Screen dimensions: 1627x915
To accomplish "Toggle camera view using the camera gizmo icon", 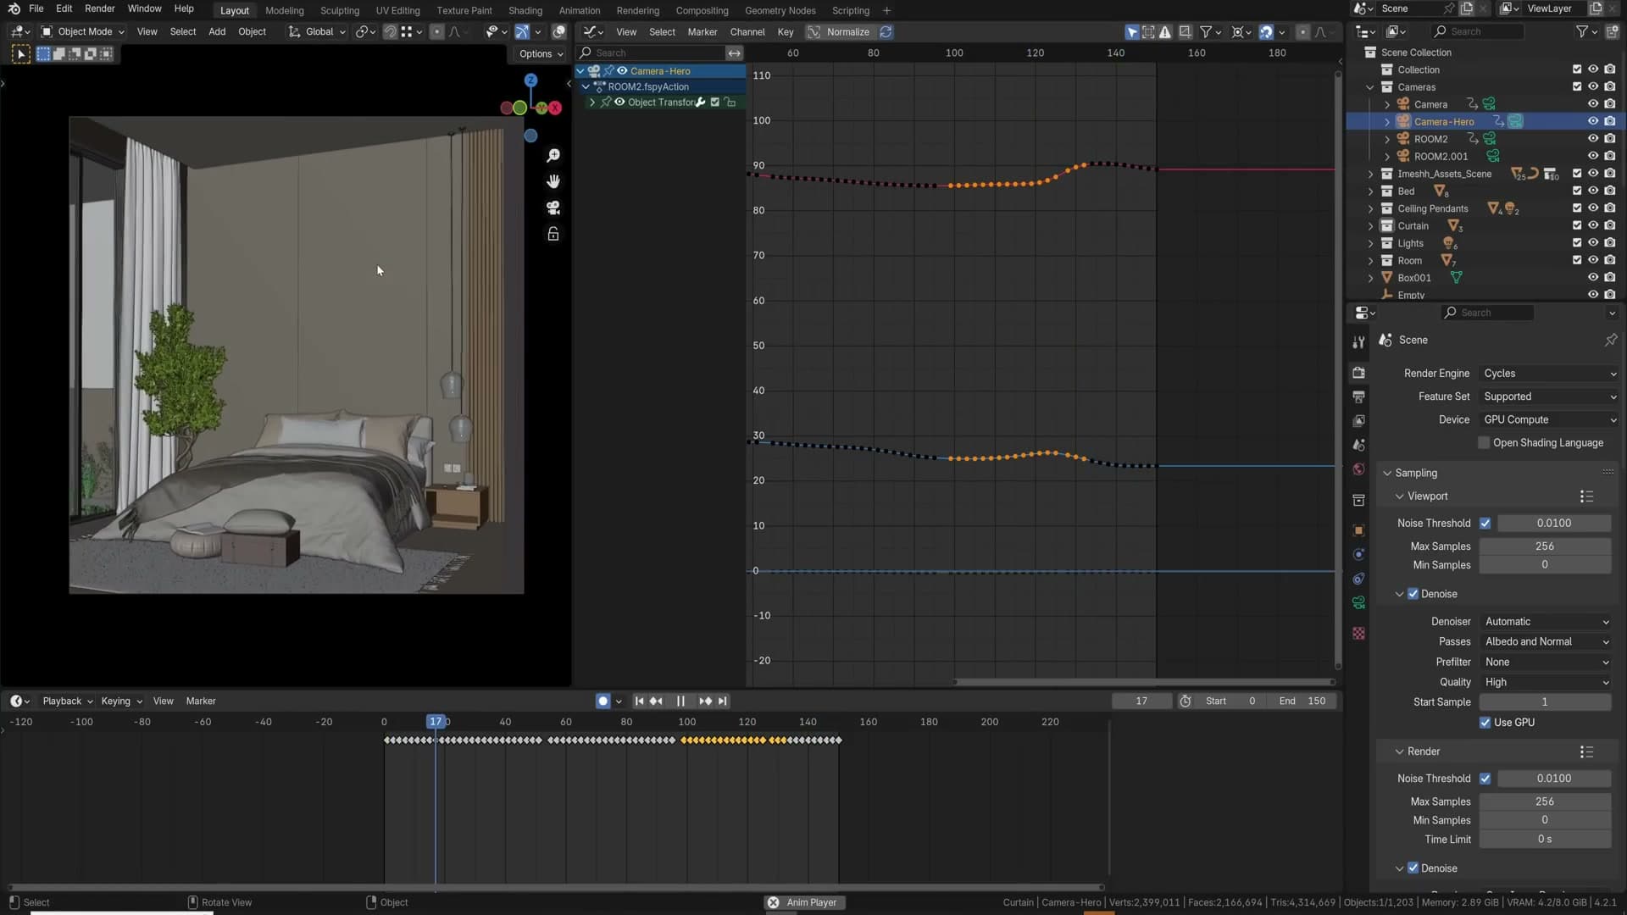I will coord(553,208).
